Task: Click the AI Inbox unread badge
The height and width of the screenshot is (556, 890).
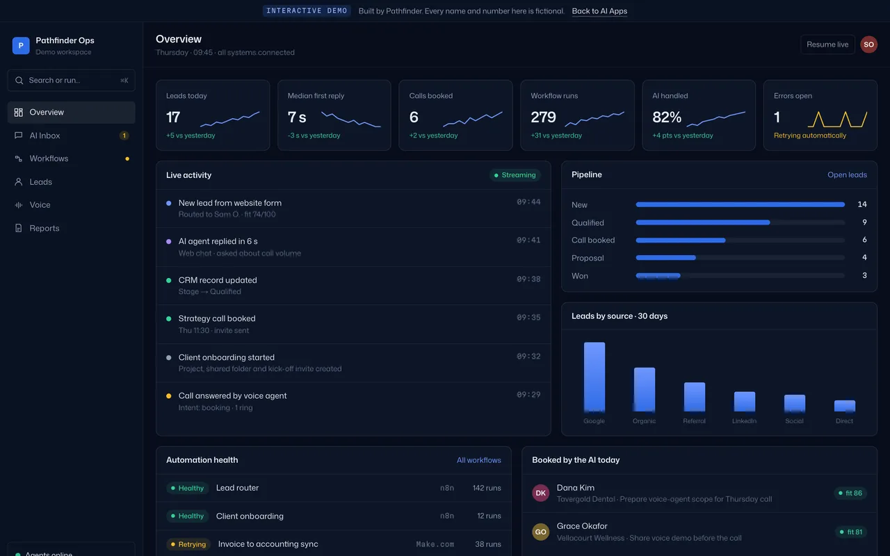Action: (124, 136)
